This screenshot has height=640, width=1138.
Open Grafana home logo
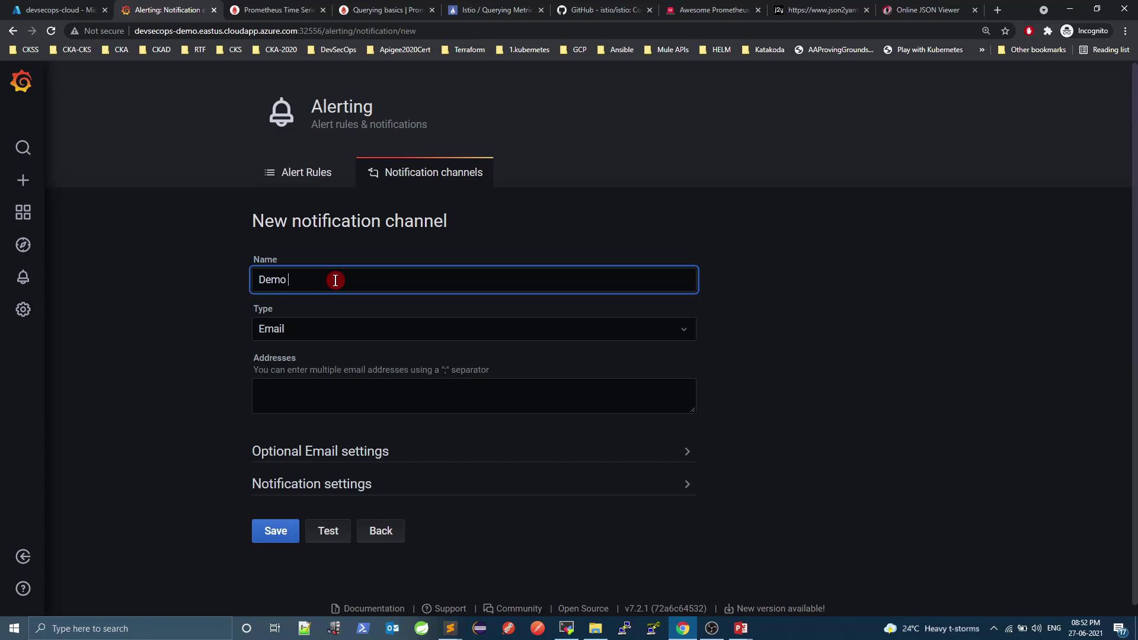tap(21, 81)
